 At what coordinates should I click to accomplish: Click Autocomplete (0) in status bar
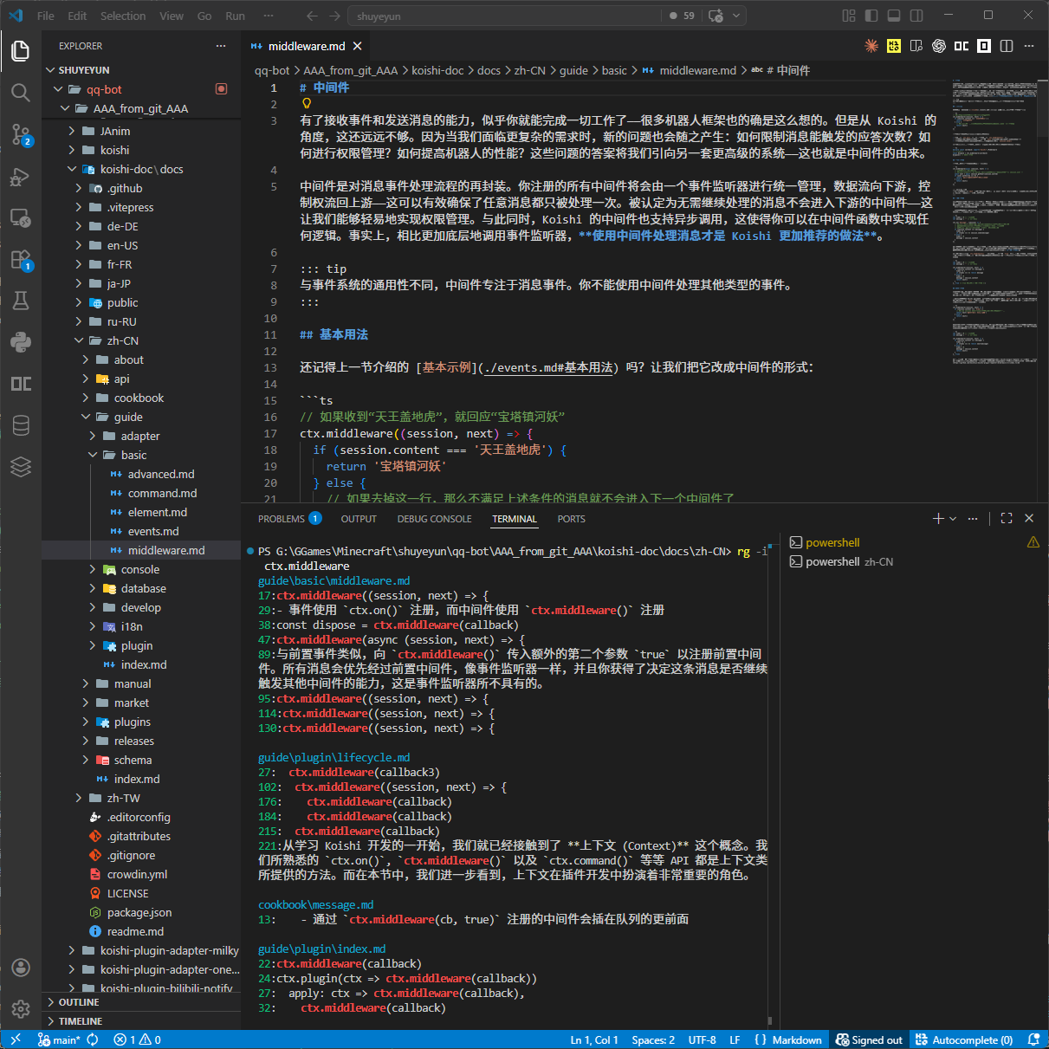[x=964, y=1039]
